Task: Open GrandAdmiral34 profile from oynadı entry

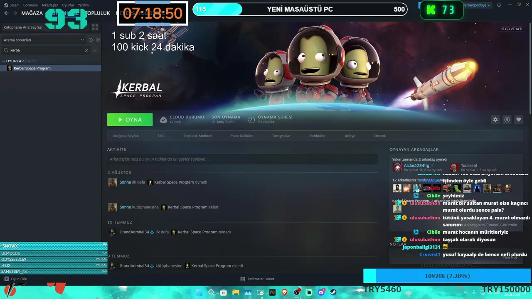Action: (134, 232)
